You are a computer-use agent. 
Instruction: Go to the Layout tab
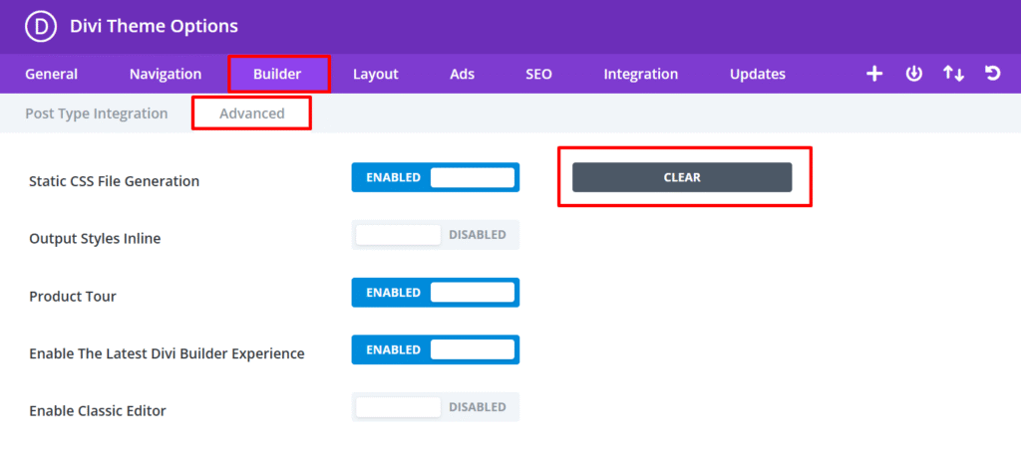(376, 74)
